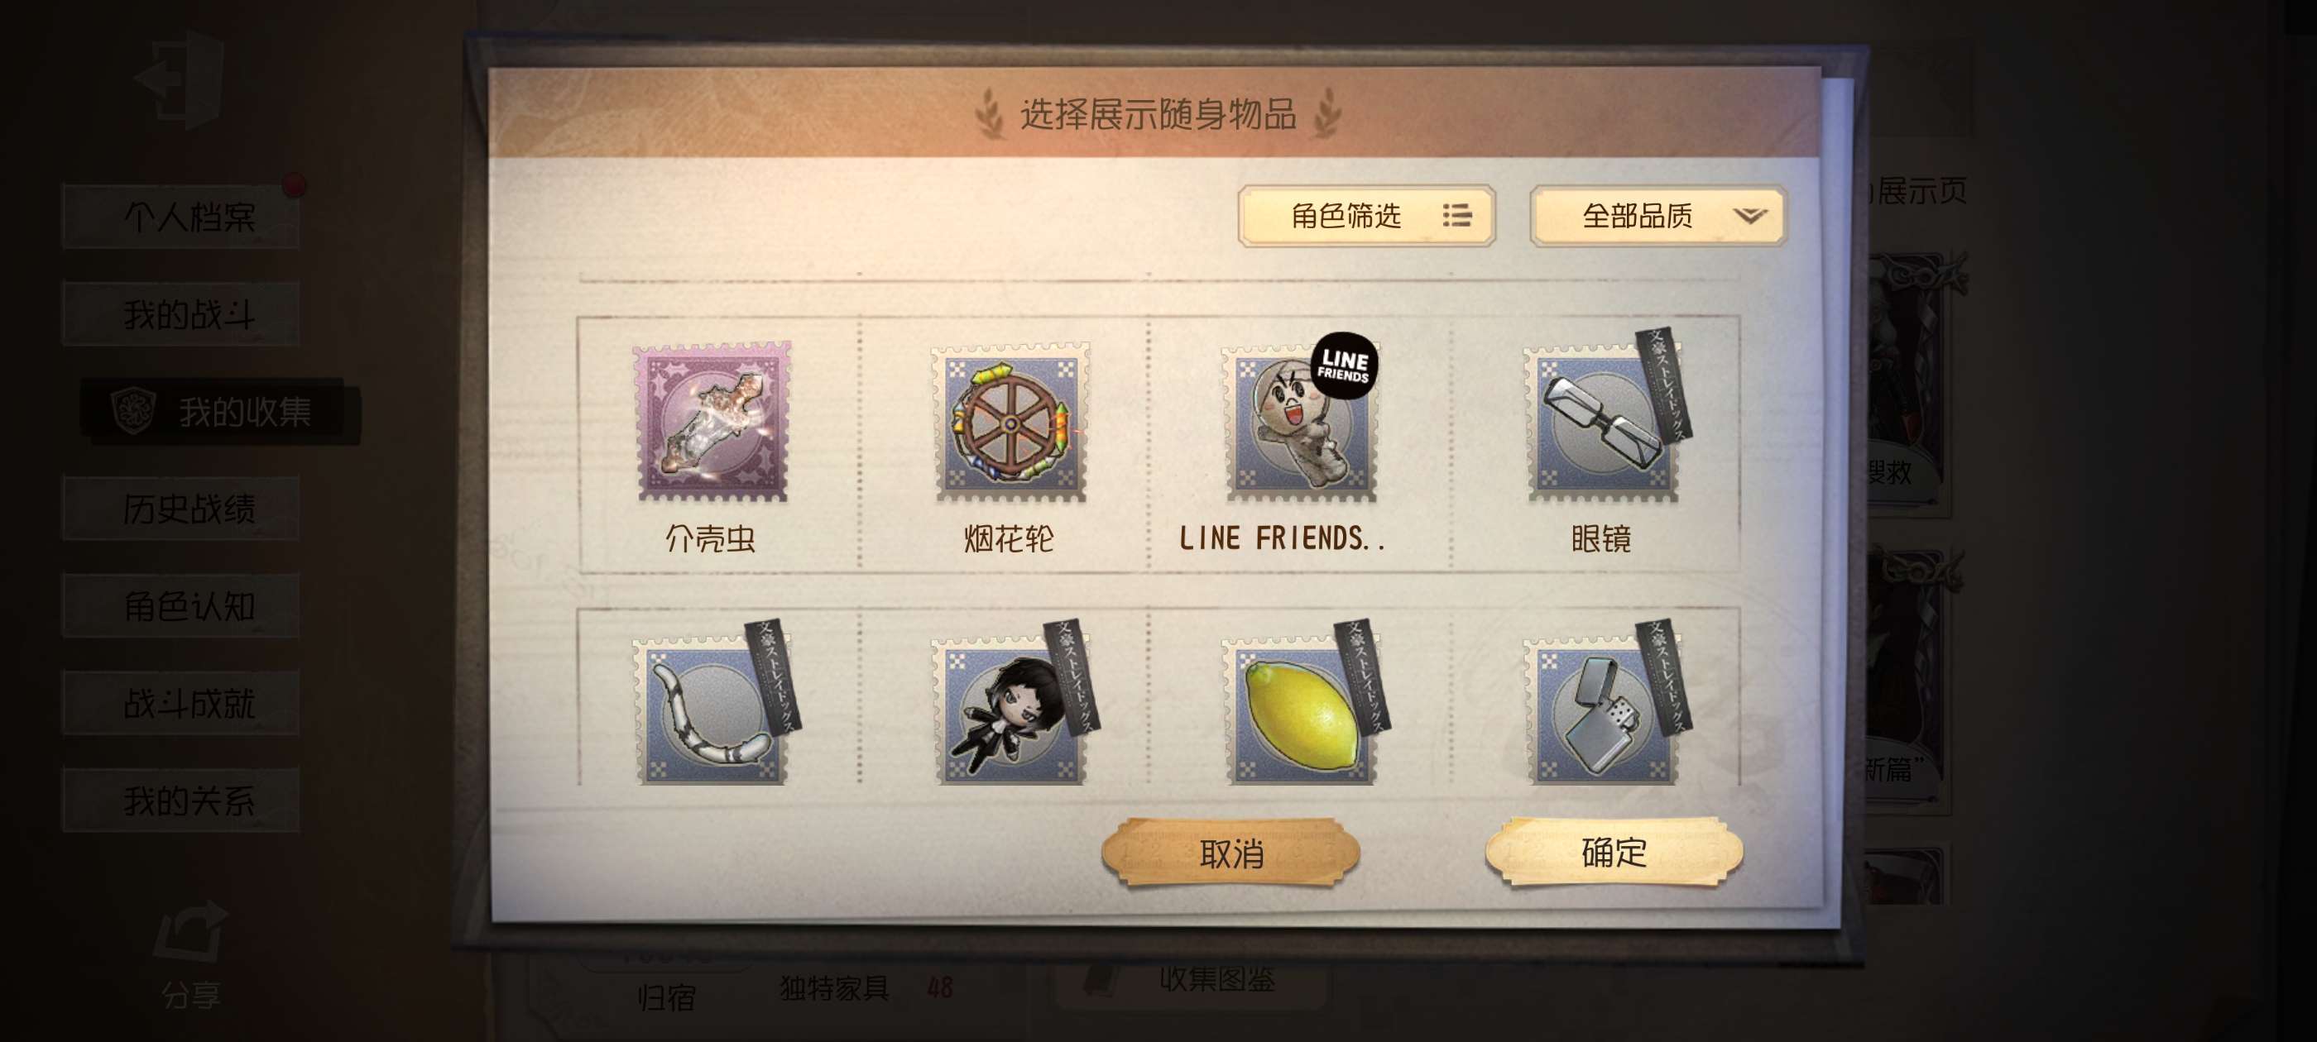Click the chevron arrow on 全部品质

tap(1749, 216)
